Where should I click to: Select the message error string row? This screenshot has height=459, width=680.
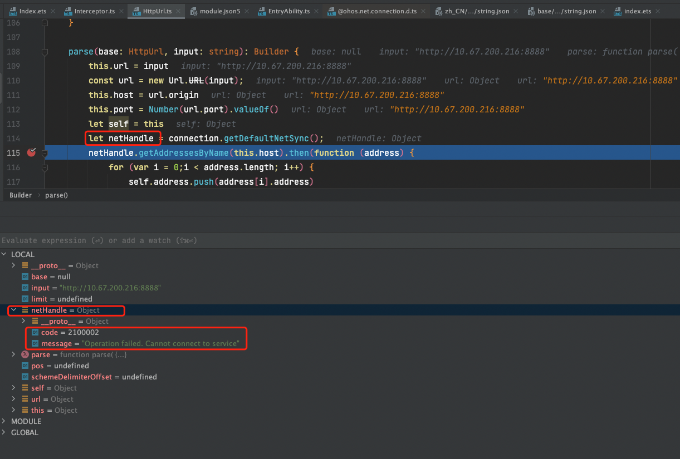(340, 343)
